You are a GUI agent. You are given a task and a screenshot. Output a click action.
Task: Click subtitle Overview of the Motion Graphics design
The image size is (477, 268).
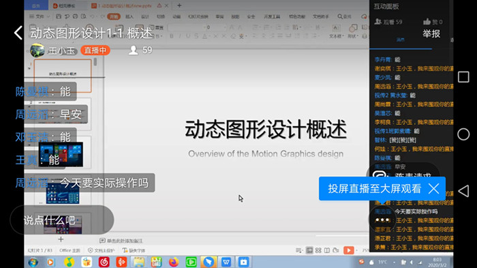(266, 154)
